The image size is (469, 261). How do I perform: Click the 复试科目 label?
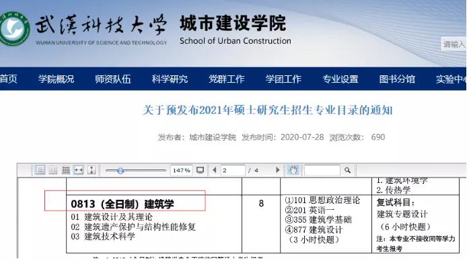[x=396, y=202]
